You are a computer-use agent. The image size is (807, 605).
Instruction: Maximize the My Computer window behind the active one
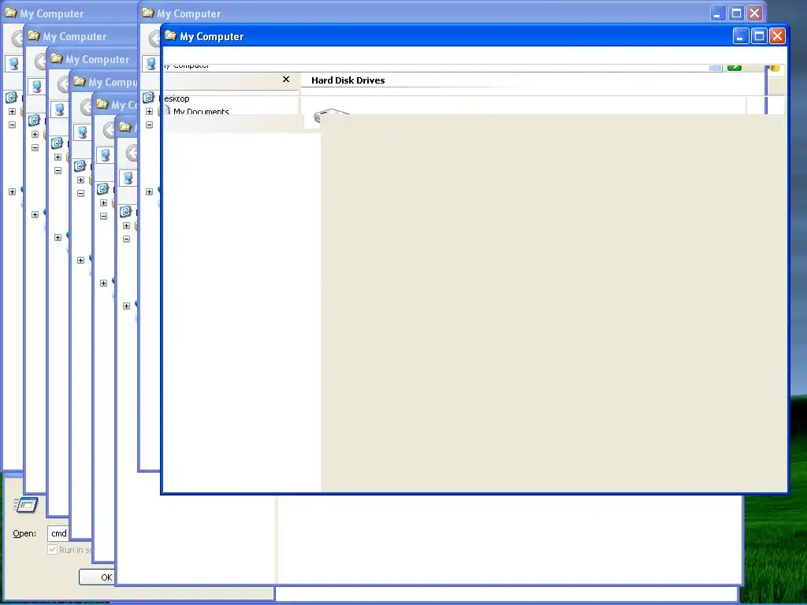pos(737,13)
